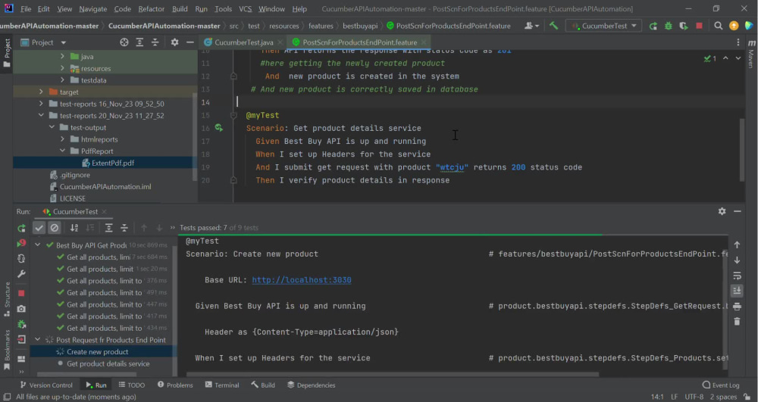Open the Navigate menu

coord(93,8)
